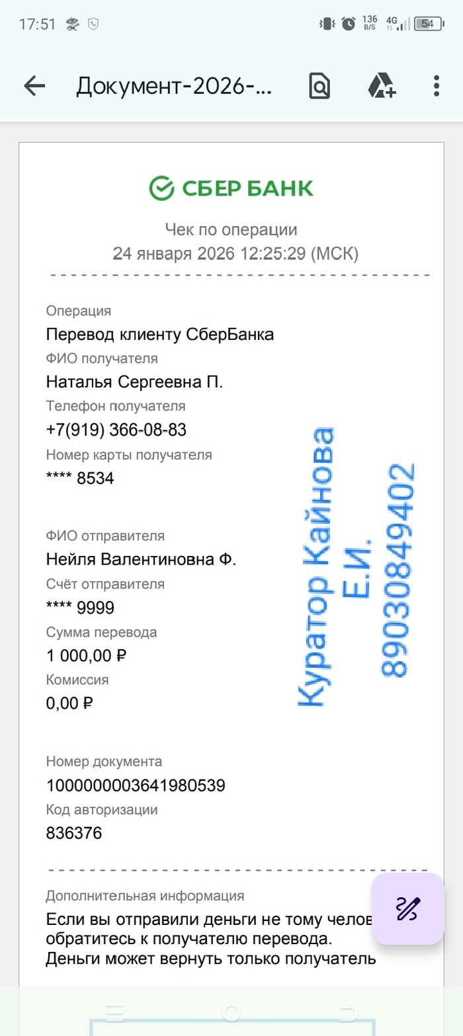463x1036 pixels.
Task: Tap the back arrow in the top bar
Action: (34, 85)
